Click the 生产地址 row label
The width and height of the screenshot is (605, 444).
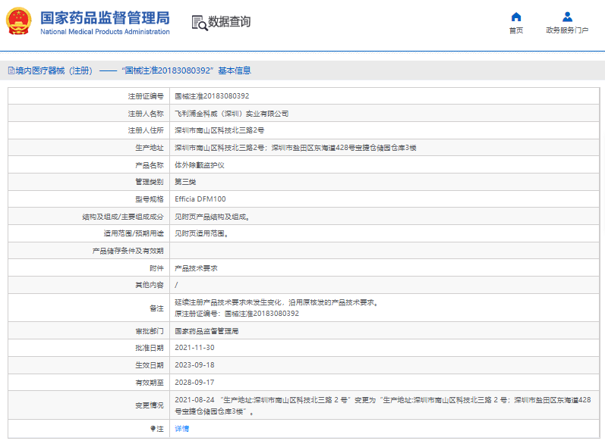(150, 148)
